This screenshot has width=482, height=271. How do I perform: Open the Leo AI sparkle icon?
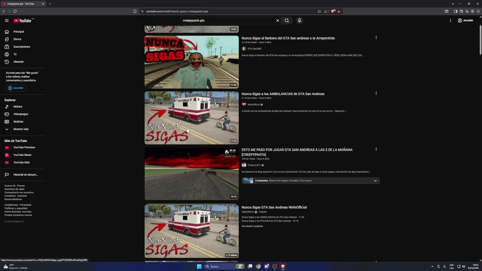pos(467,11)
